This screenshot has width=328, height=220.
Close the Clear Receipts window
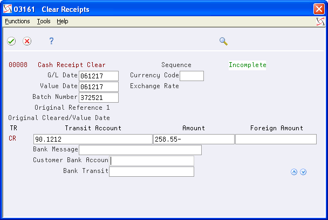pyautogui.click(x=319, y=9)
